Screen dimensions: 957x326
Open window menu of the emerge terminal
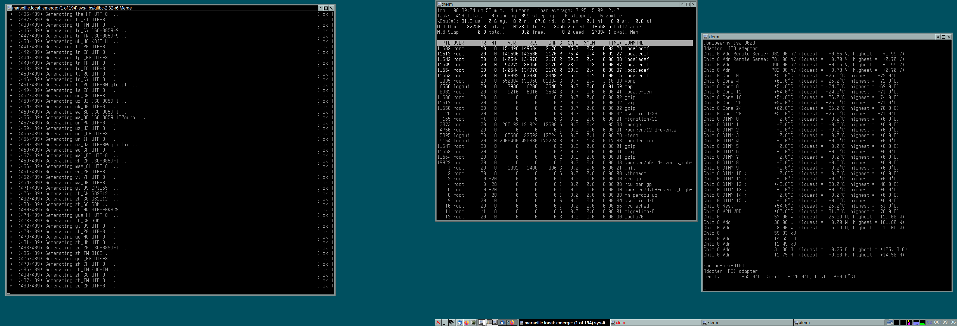coord(9,8)
